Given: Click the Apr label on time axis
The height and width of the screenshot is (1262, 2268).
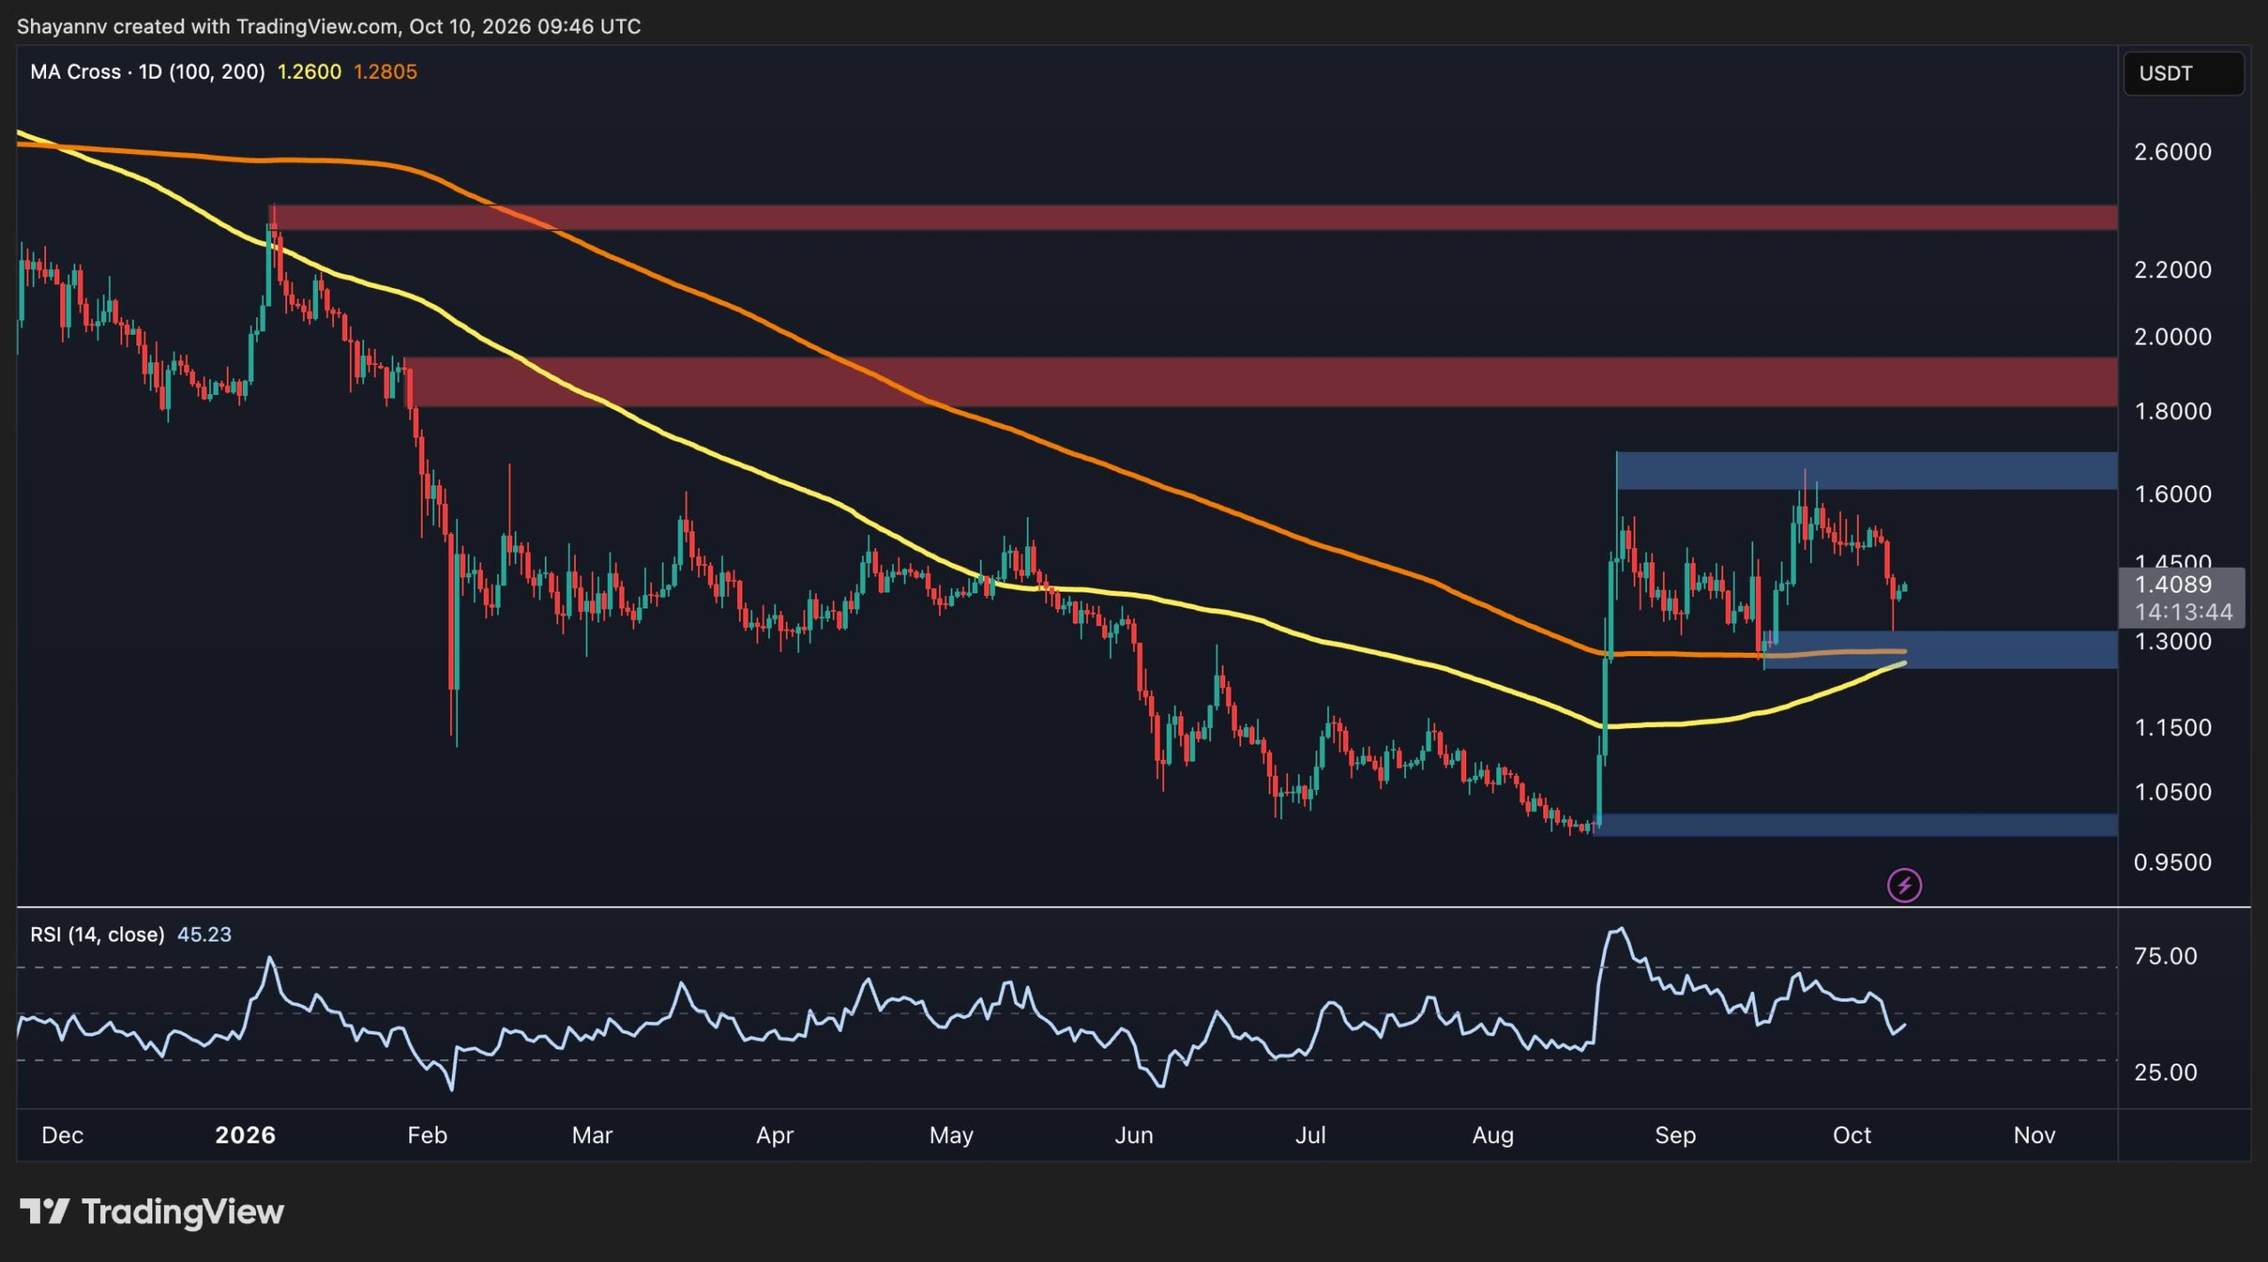Looking at the screenshot, I should point(774,1135).
